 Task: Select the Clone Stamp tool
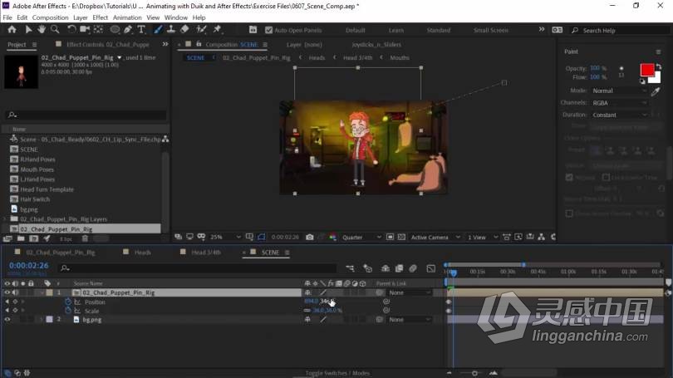point(171,29)
